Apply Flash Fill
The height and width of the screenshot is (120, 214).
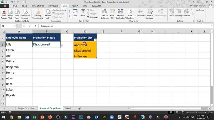click(x=112, y=14)
